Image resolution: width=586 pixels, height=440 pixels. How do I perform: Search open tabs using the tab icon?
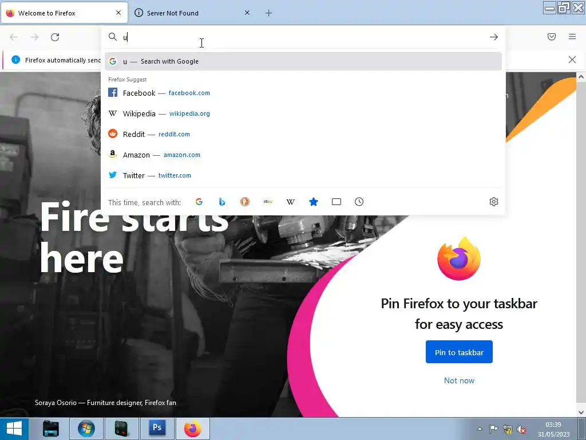(336, 202)
